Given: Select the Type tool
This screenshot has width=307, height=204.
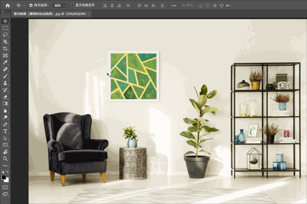Looking at the screenshot, I should point(5,131).
